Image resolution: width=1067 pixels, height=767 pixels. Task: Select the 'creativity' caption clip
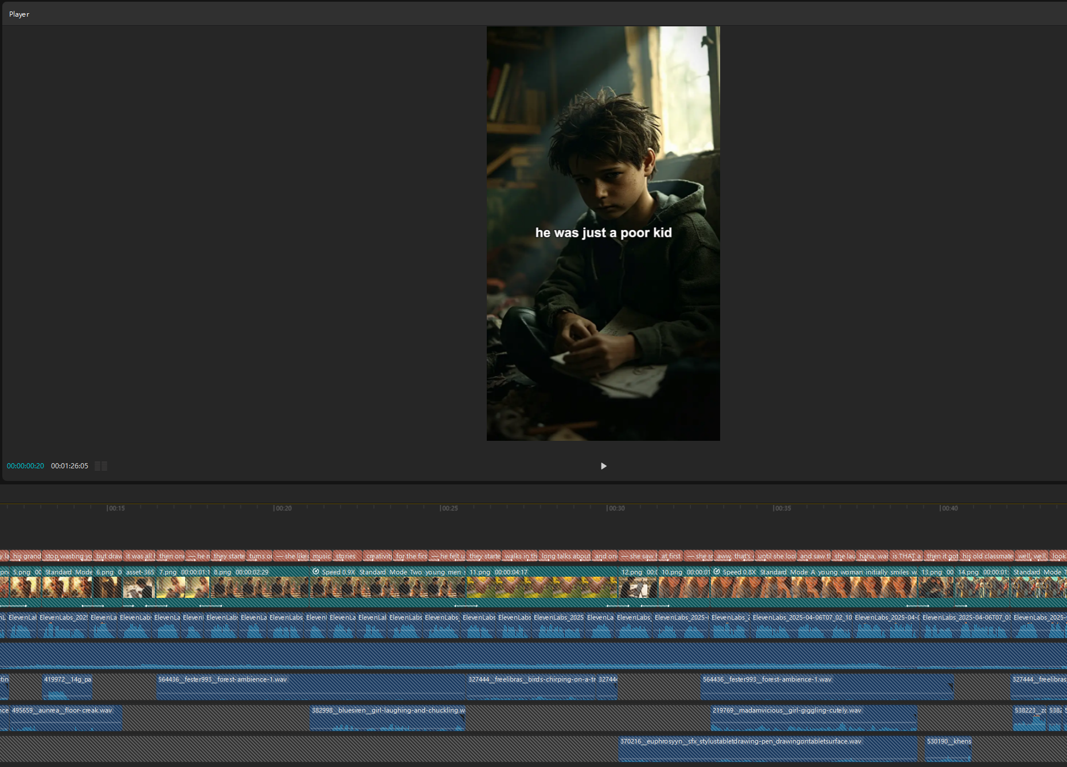coord(378,556)
